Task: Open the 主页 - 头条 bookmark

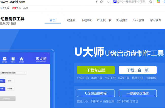Action: pyautogui.click(x=20, y=8)
